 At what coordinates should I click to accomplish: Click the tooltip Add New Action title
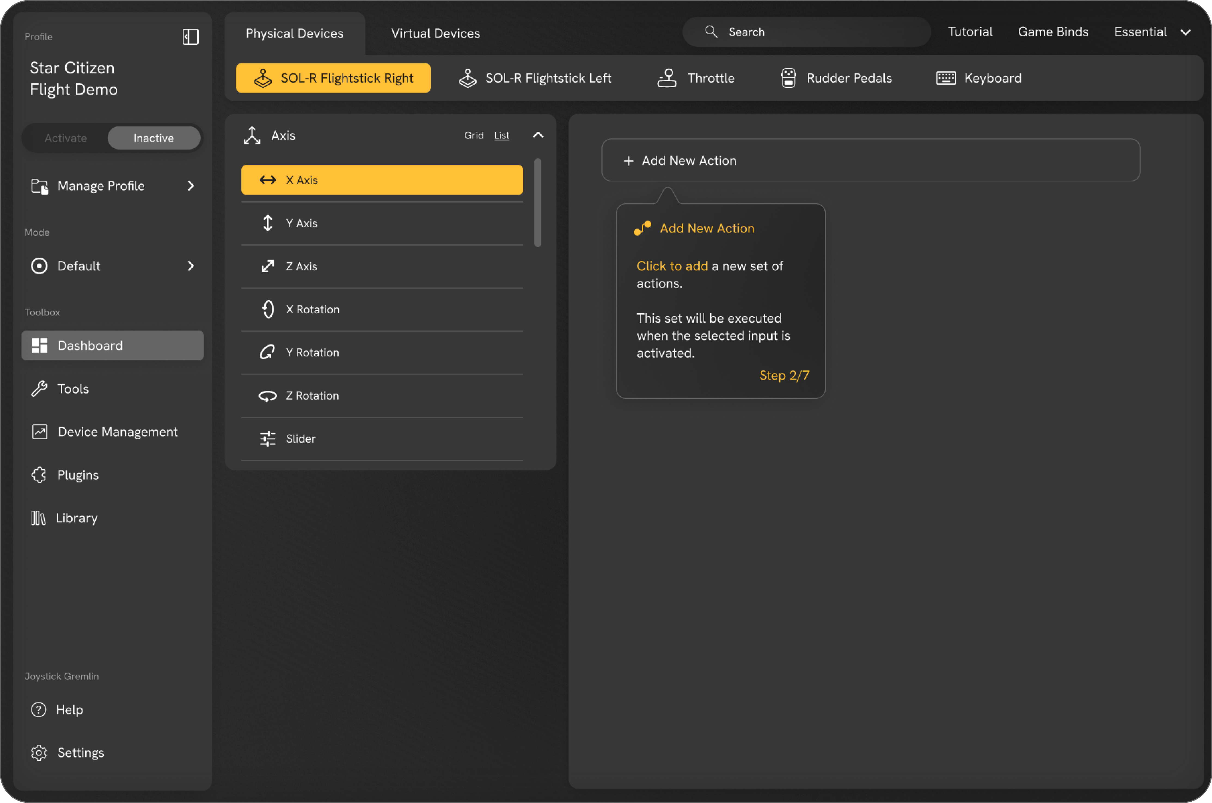click(707, 228)
